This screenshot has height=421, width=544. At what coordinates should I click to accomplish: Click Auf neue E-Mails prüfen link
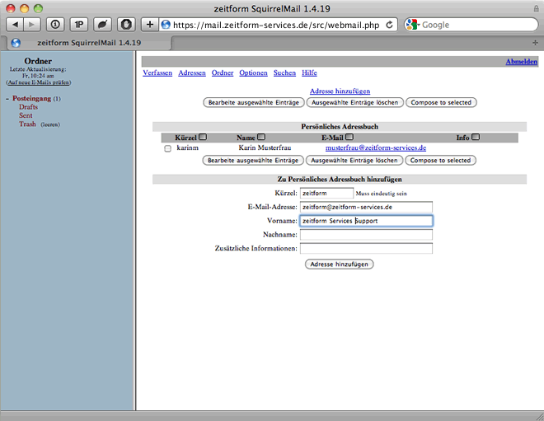[x=39, y=82]
